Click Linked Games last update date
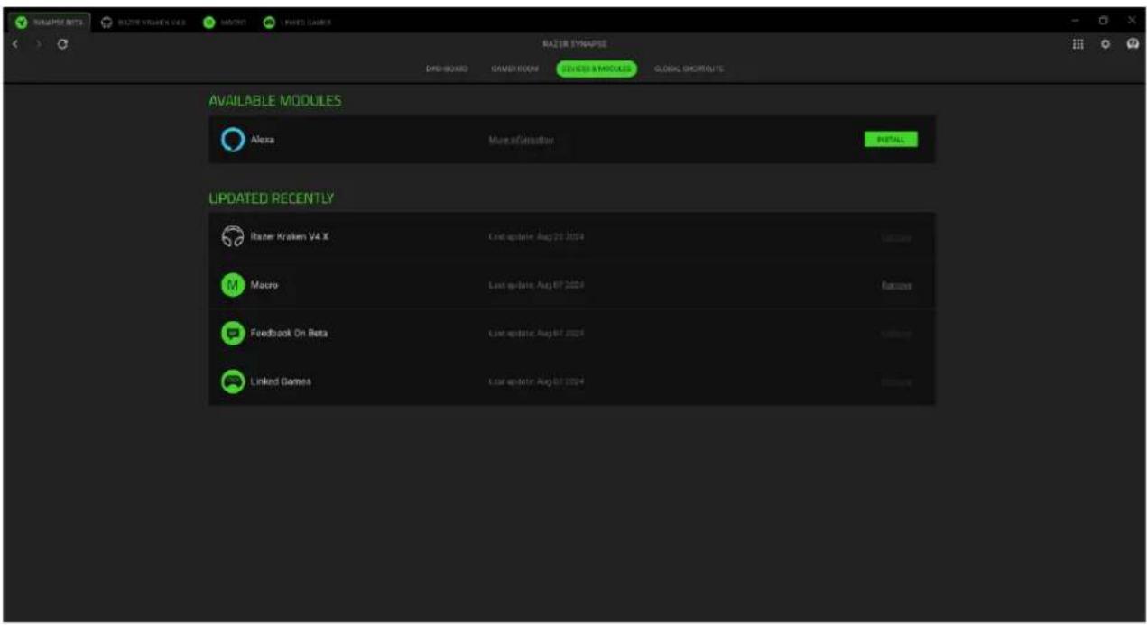Screen dimensions: 1147x625 [536, 381]
